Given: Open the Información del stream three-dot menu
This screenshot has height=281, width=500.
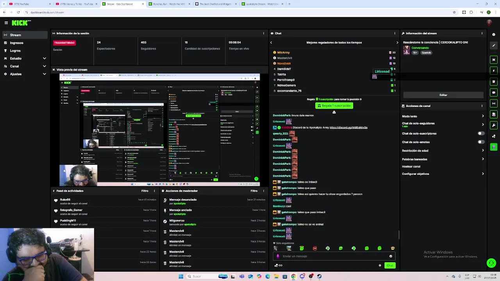Looking at the screenshot, I should coord(482,33).
